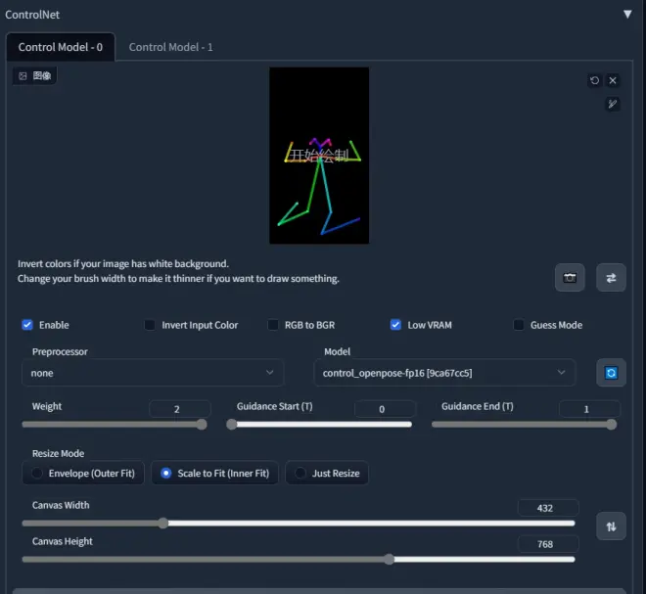The image size is (646, 594).
Task: Toggle the Low VRAM checkbox
Action: point(396,325)
